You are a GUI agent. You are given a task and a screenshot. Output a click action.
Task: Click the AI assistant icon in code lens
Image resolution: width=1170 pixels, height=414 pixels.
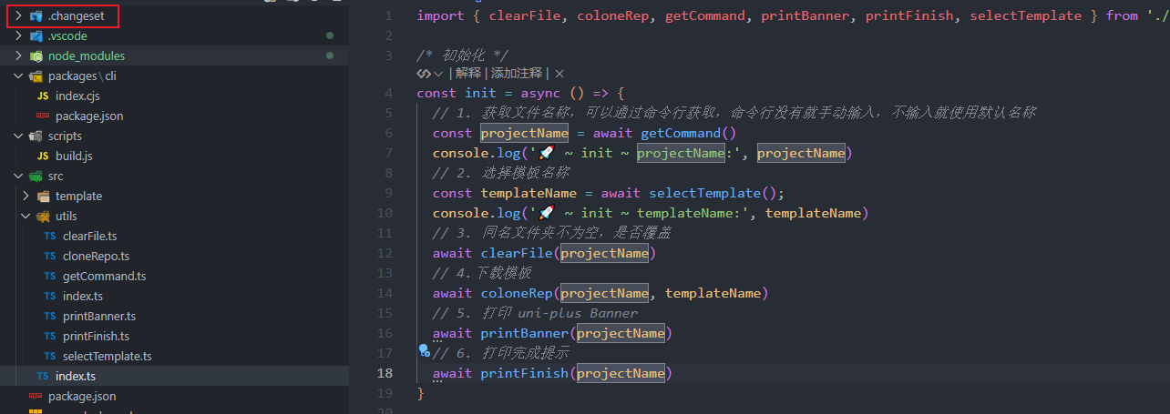point(424,73)
